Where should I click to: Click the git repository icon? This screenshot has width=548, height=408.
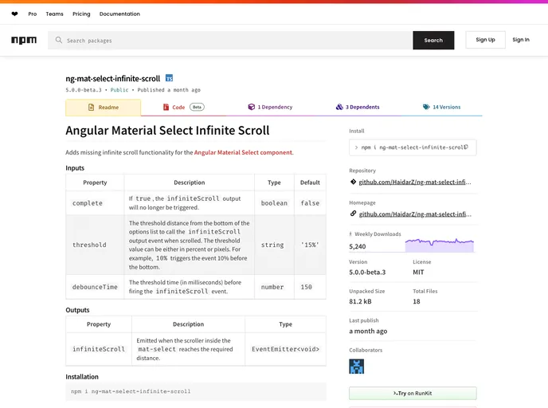click(x=353, y=182)
